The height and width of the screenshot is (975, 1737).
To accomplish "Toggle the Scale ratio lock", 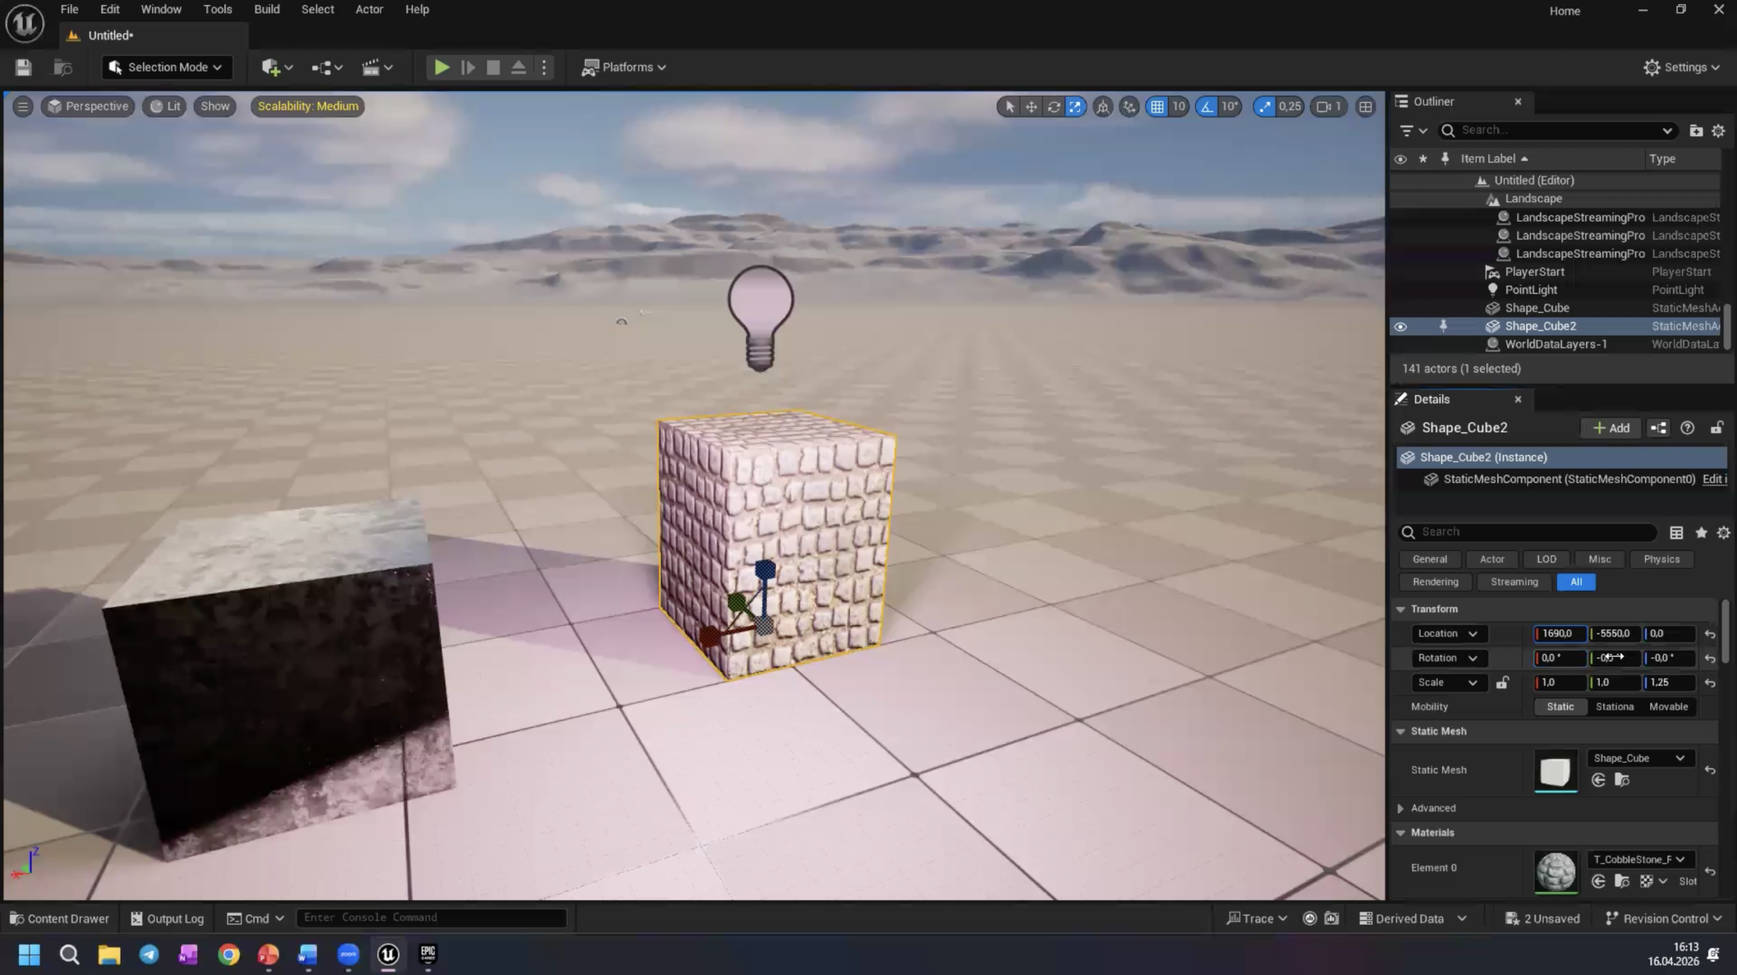I will 1502,683.
